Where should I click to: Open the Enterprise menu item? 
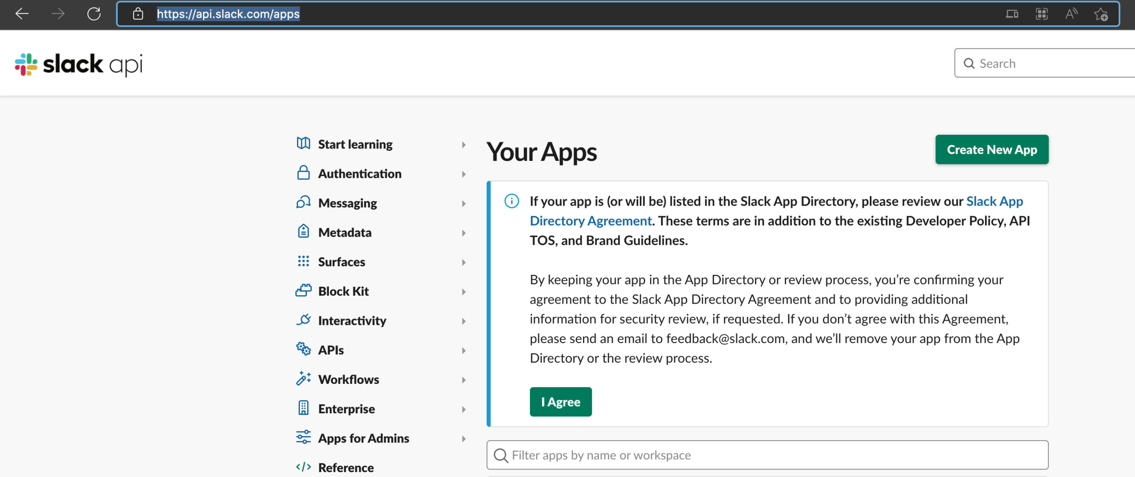coord(346,409)
